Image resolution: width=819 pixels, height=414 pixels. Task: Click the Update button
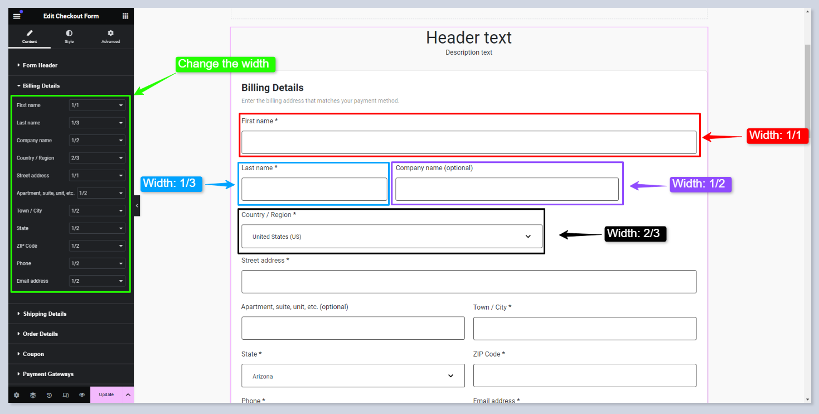point(106,395)
